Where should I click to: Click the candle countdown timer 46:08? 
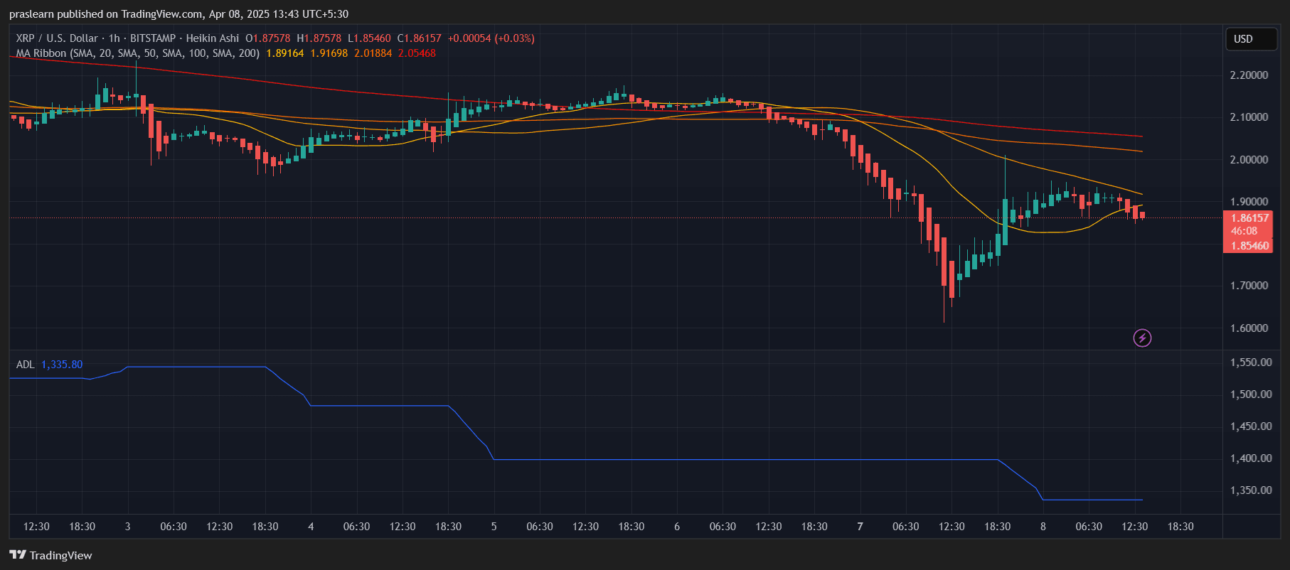click(x=1244, y=231)
